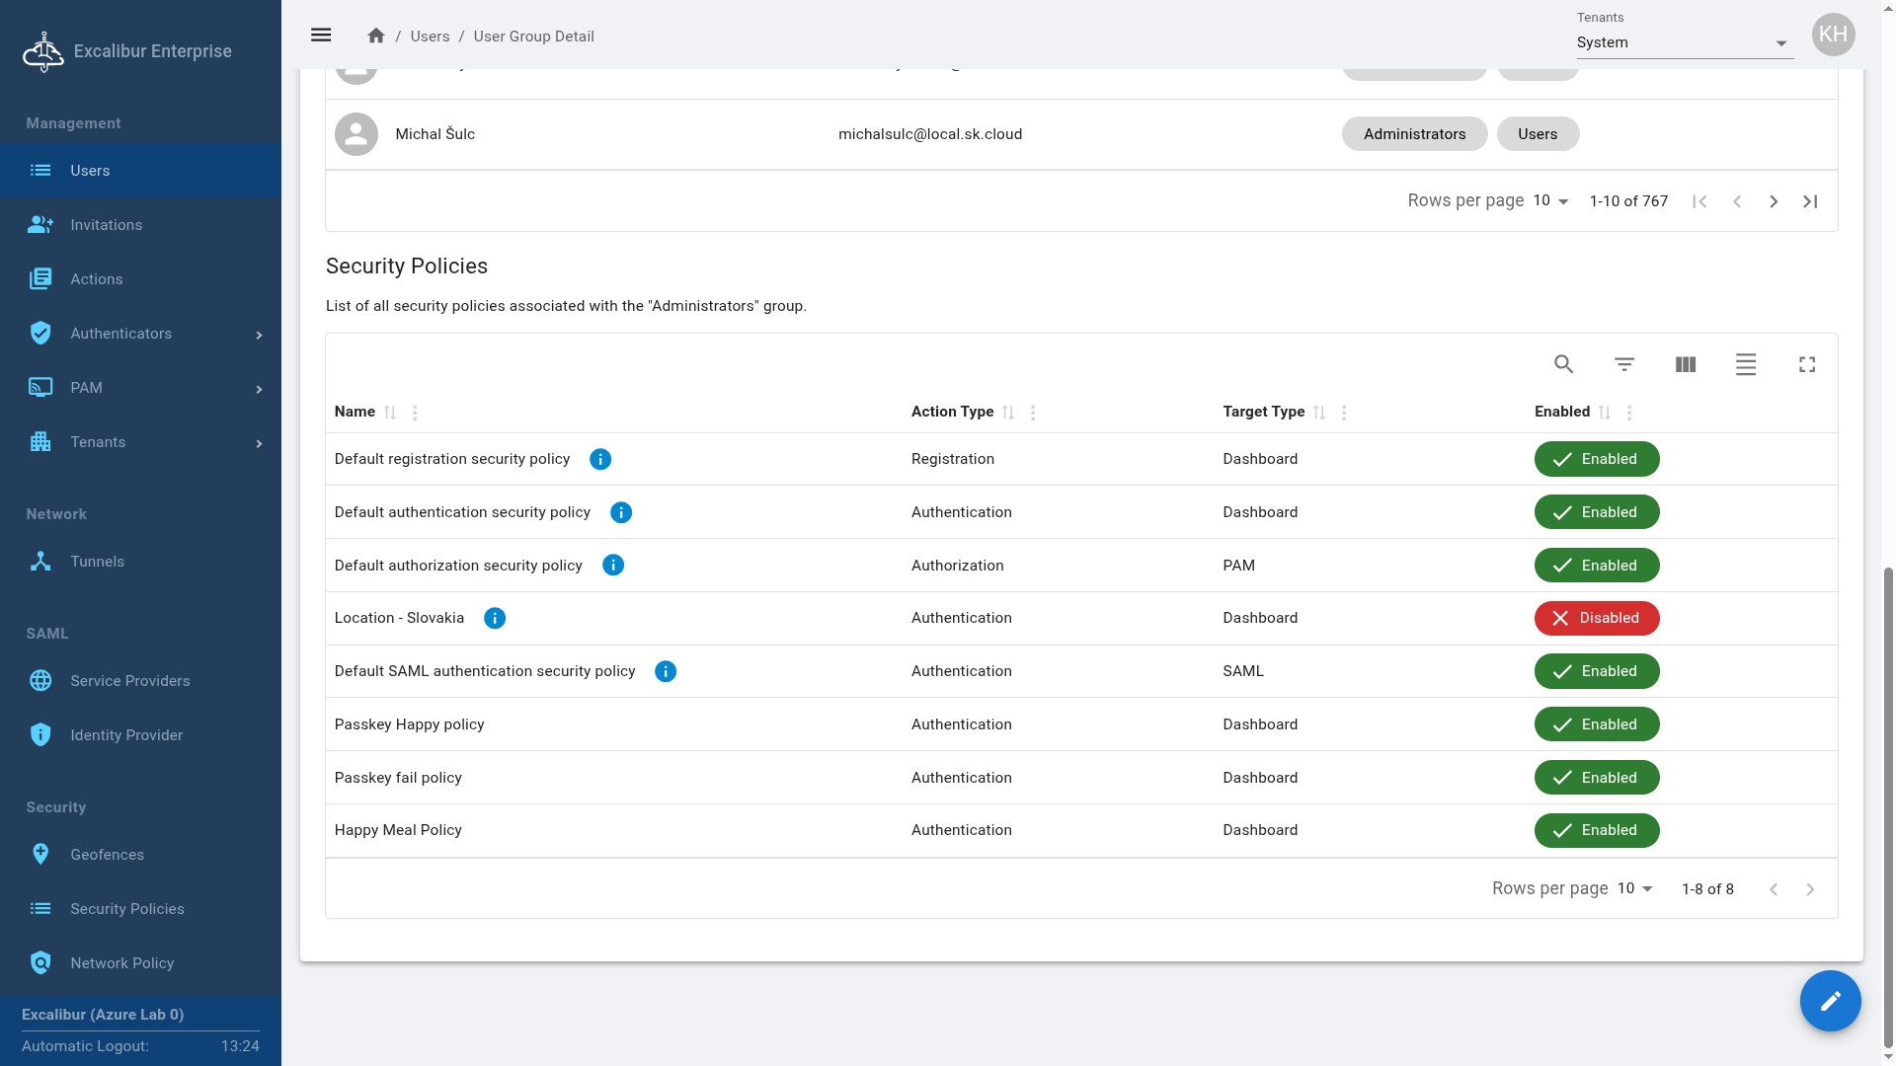1896x1066 pixels.
Task: Click the Administrators chip for Michal Šulc
Action: (1414, 134)
